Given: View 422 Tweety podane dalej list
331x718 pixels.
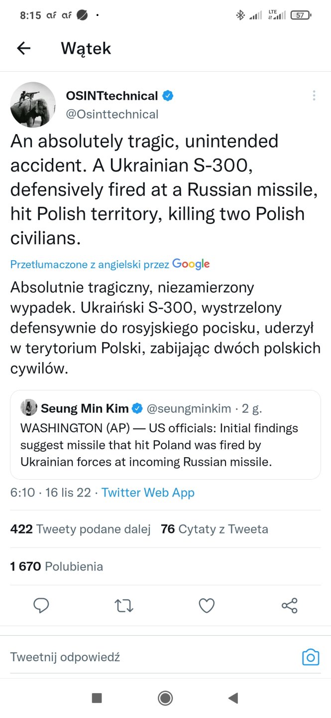Looking at the screenshot, I should coord(81,529).
